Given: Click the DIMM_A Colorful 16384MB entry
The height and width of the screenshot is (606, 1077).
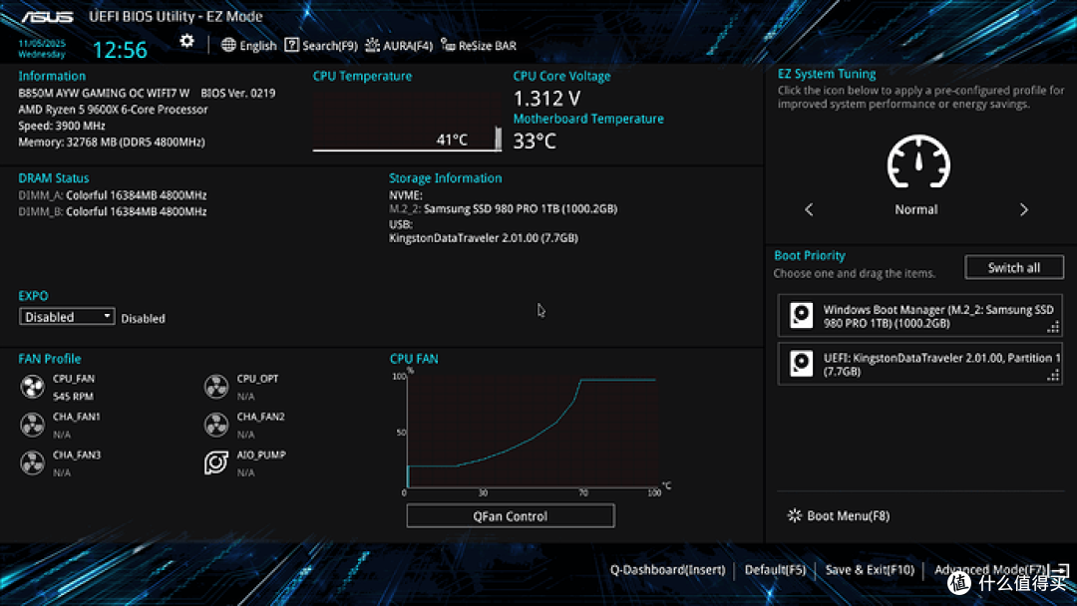Looking at the screenshot, I should click(x=112, y=195).
